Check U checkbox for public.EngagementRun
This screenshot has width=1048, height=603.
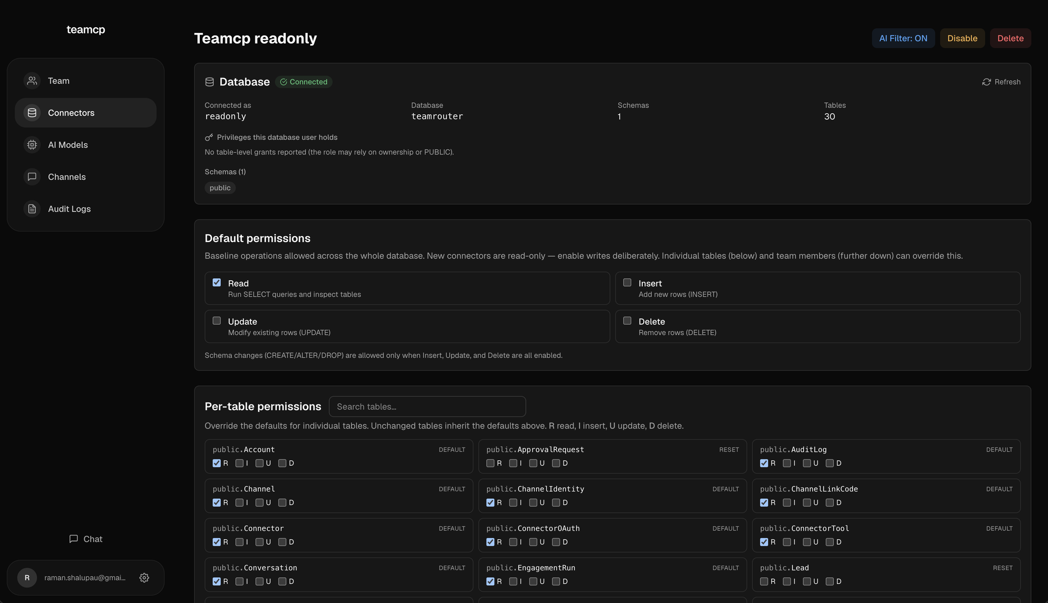(x=533, y=582)
